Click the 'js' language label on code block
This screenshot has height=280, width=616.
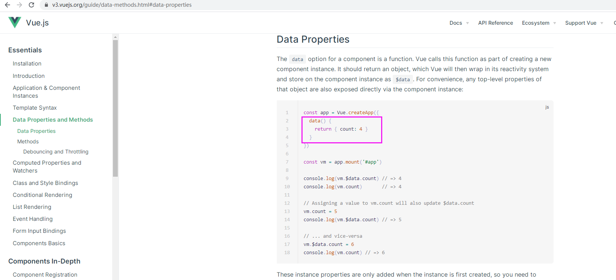547,107
